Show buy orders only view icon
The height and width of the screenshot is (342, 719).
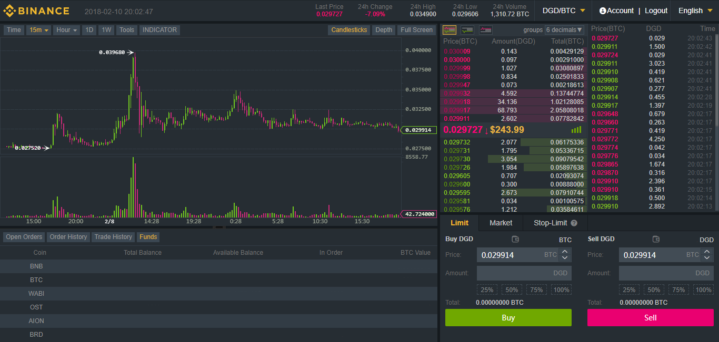pos(467,30)
